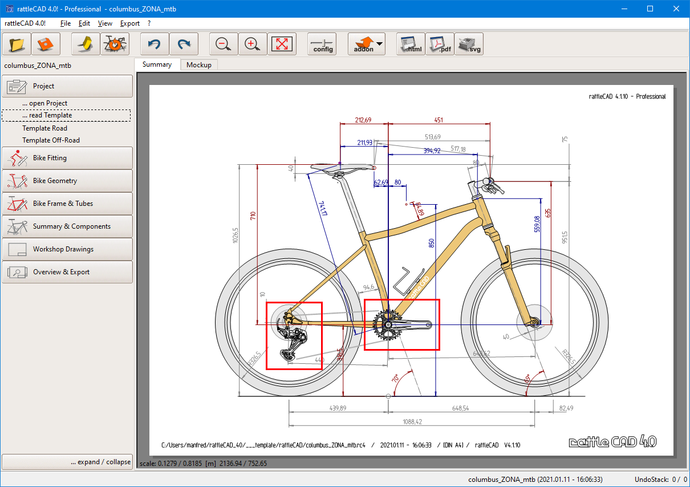Click the file path text in drawing footer
The width and height of the screenshot is (690, 487).
point(263,445)
